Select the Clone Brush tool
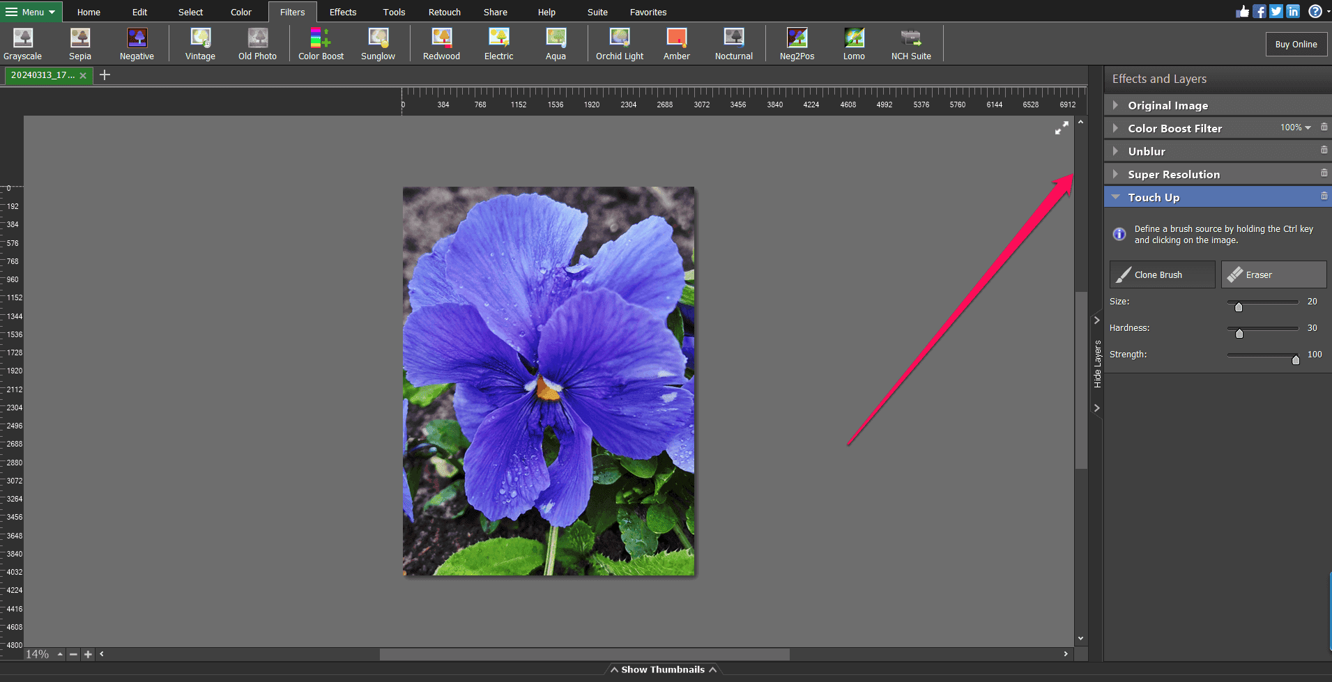The height and width of the screenshot is (682, 1332). [1161, 274]
